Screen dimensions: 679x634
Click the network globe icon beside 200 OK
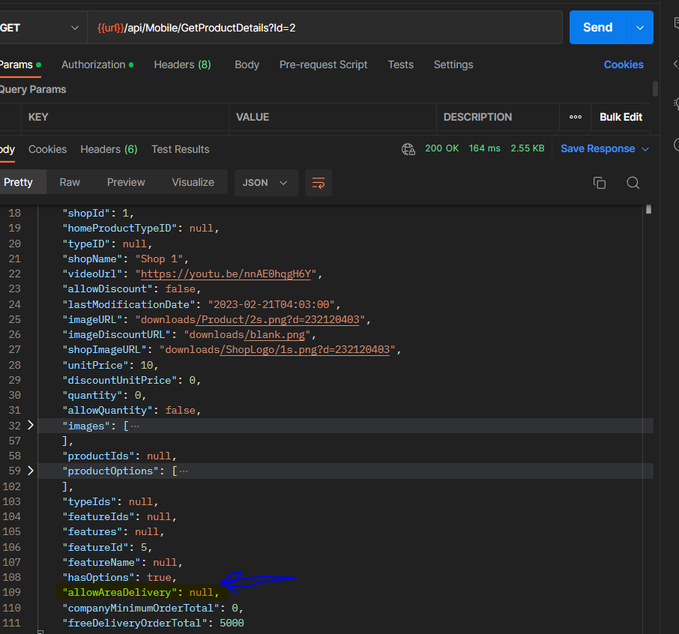408,149
